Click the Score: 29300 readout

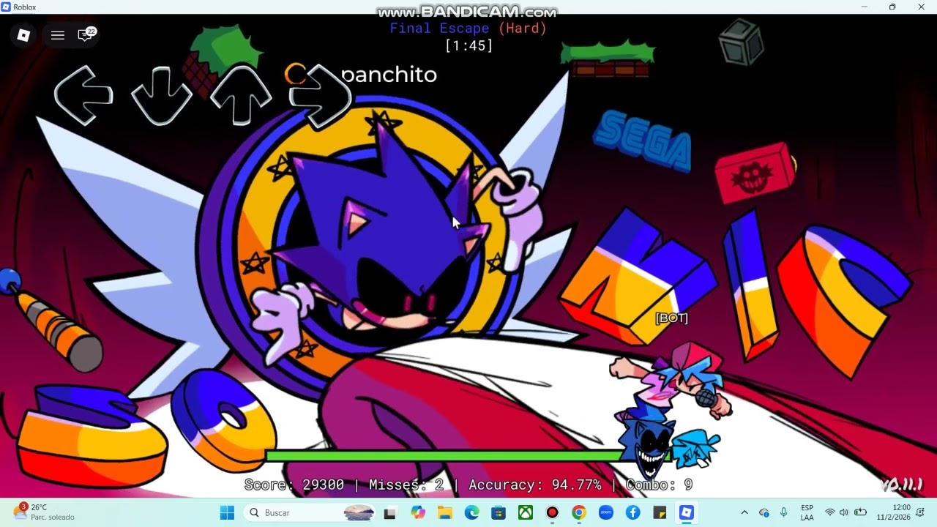294,485
